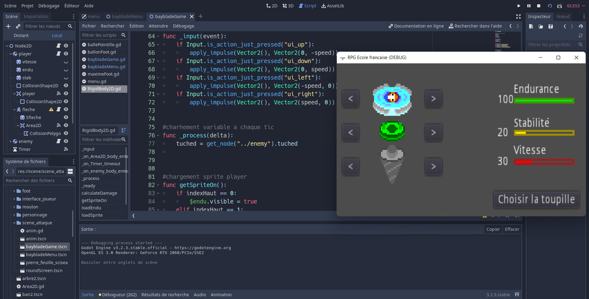Select next top piece with Endurance right arrow

(x=433, y=99)
